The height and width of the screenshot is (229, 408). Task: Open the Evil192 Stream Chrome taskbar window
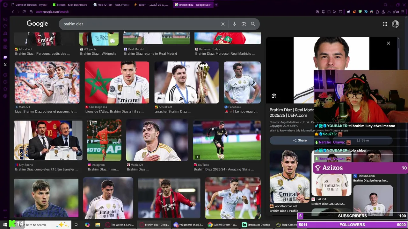tap(222, 225)
